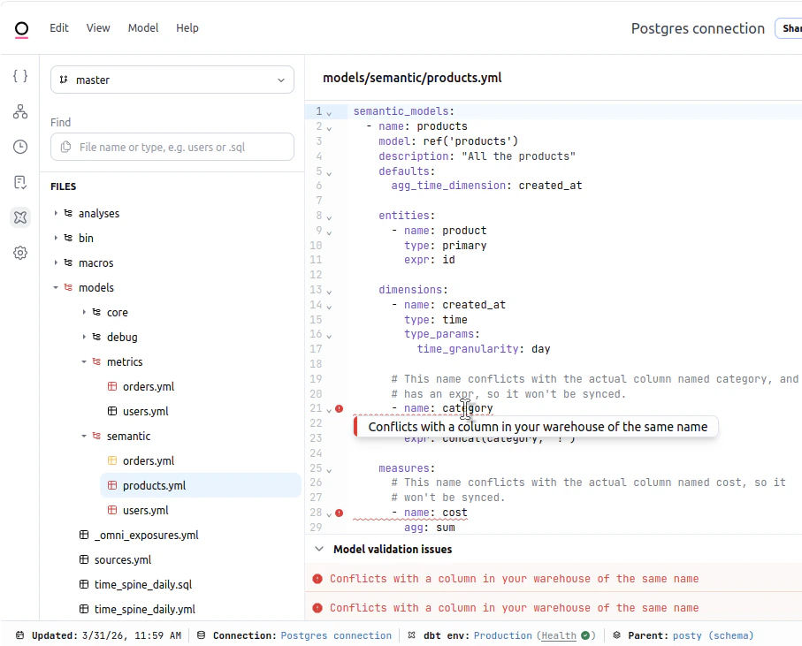Open the Production dbt env link
802x646 pixels.
click(502, 635)
